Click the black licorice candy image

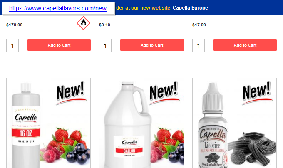252,149
